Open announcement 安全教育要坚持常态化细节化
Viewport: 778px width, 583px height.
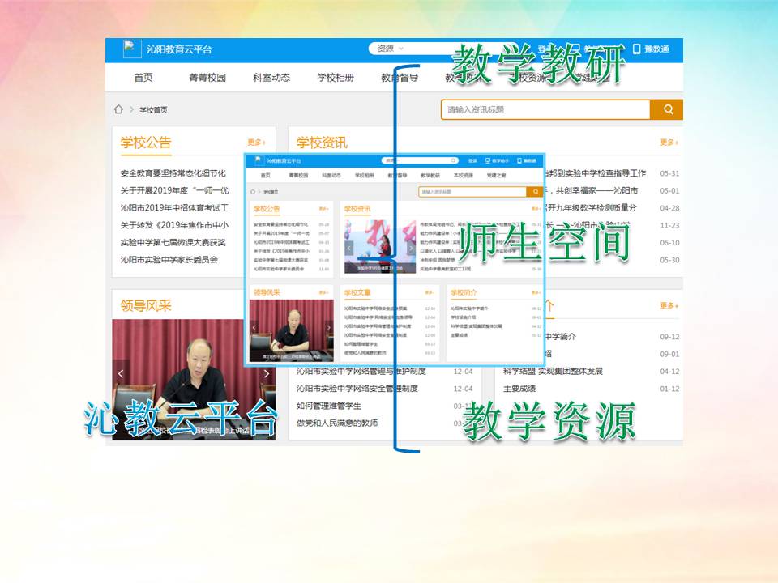[173, 173]
